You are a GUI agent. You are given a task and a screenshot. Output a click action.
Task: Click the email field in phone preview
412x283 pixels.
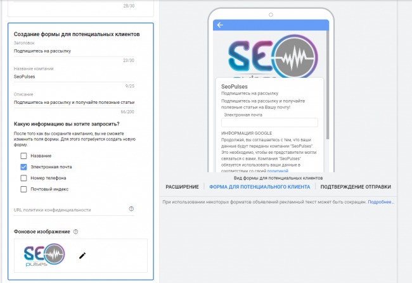click(x=269, y=123)
